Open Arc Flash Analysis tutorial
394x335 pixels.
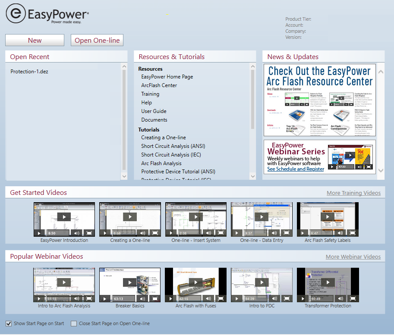161,163
